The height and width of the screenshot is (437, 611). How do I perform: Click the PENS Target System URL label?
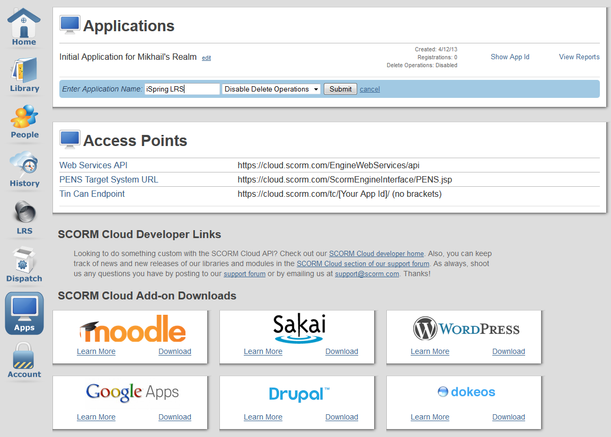coord(109,180)
